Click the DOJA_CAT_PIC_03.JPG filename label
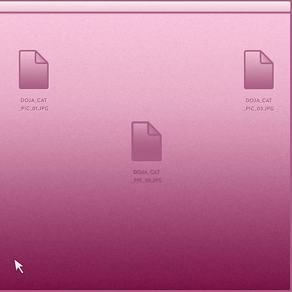 [x=259, y=105]
